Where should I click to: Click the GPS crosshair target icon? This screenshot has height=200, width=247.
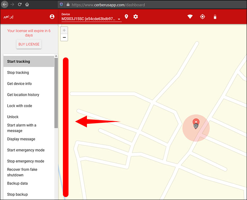(x=203, y=17)
